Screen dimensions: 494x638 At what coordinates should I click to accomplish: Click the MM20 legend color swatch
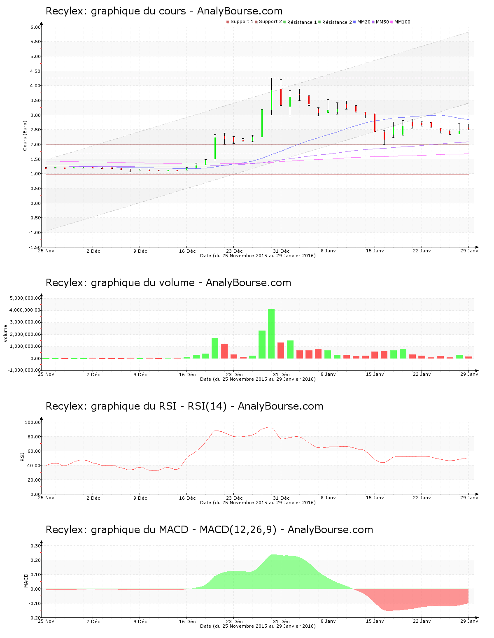pyautogui.click(x=354, y=22)
